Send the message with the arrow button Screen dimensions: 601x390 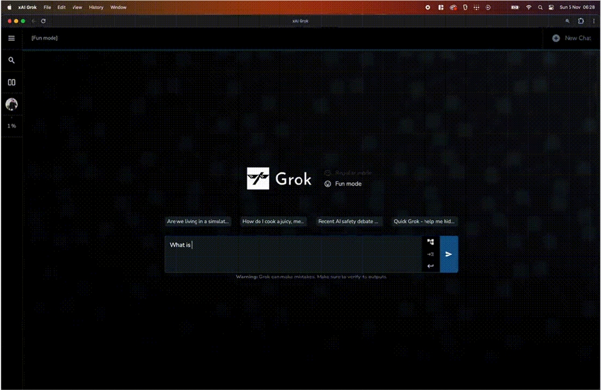coord(448,254)
